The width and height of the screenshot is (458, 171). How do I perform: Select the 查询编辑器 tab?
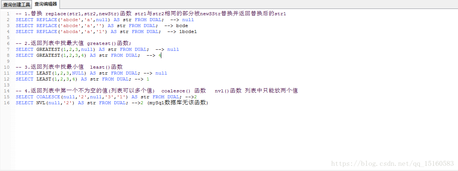[x=46, y=4]
